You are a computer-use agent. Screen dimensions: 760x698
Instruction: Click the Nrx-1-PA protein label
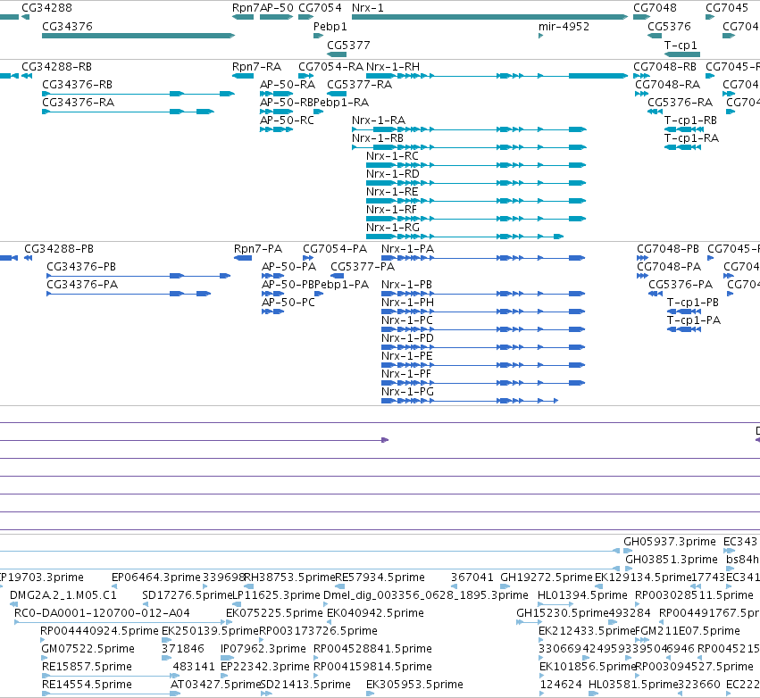tap(407, 249)
